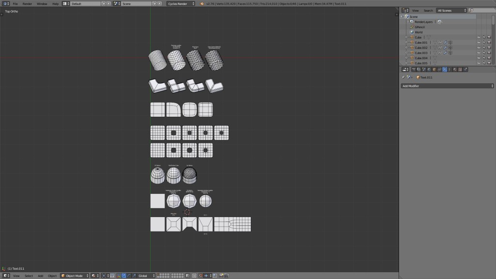Hide Cube.001 with its eye toggle
Viewport: 496px width, 279px height.
(479, 42)
